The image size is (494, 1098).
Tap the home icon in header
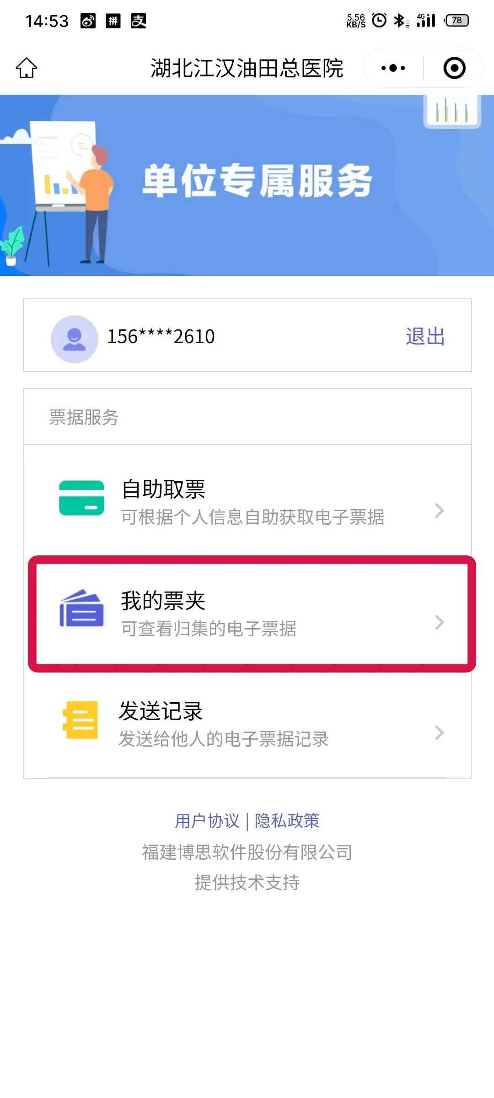[x=27, y=68]
